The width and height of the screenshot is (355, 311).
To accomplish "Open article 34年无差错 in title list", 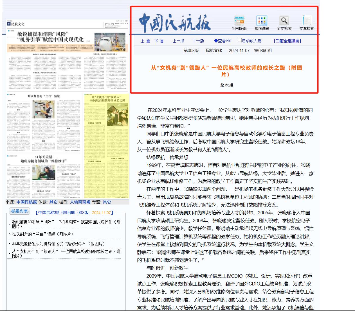I will [x=59, y=244].
